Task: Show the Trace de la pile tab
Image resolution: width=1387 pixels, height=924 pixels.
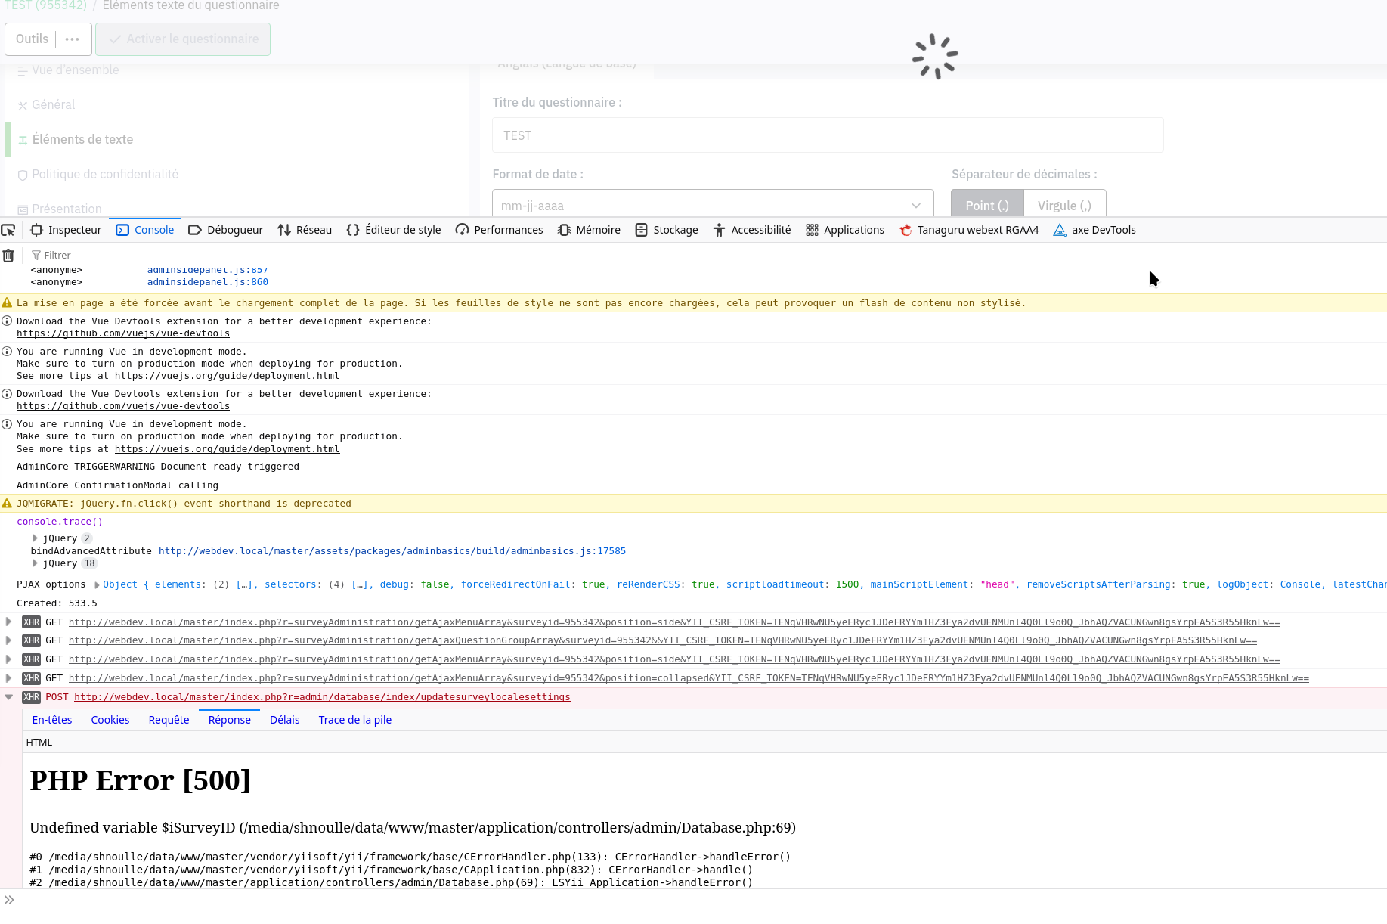Action: 355,720
